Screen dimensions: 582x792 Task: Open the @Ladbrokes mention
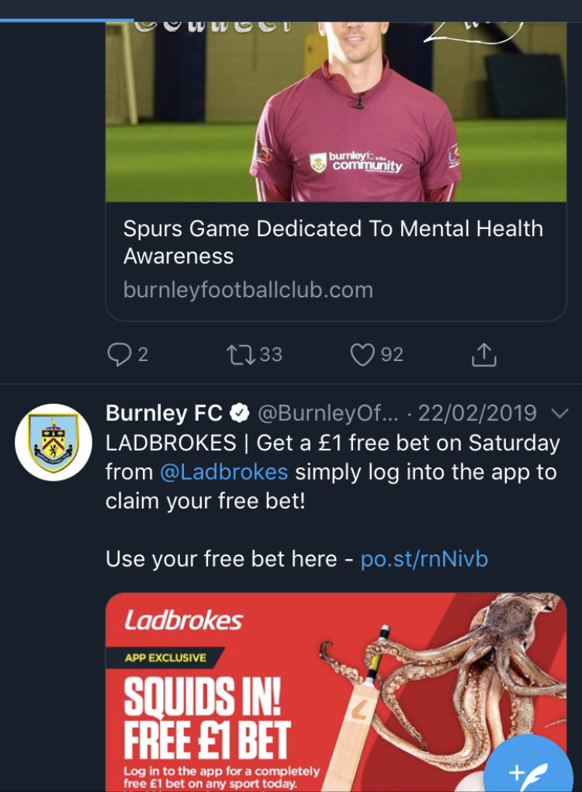pyautogui.click(x=224, y=471)
